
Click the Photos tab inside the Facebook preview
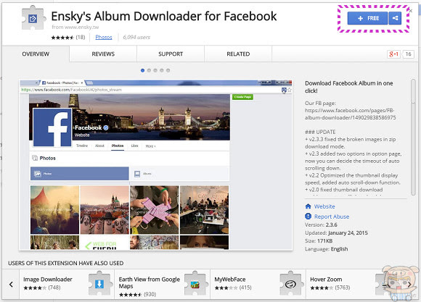[x=118, y=146]
